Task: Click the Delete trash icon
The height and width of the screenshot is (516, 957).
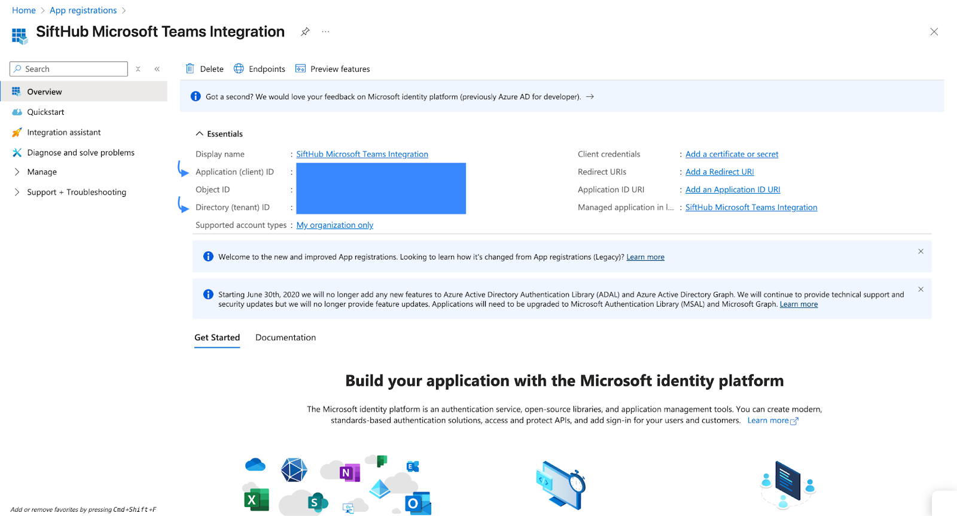Action: (190, 69)
